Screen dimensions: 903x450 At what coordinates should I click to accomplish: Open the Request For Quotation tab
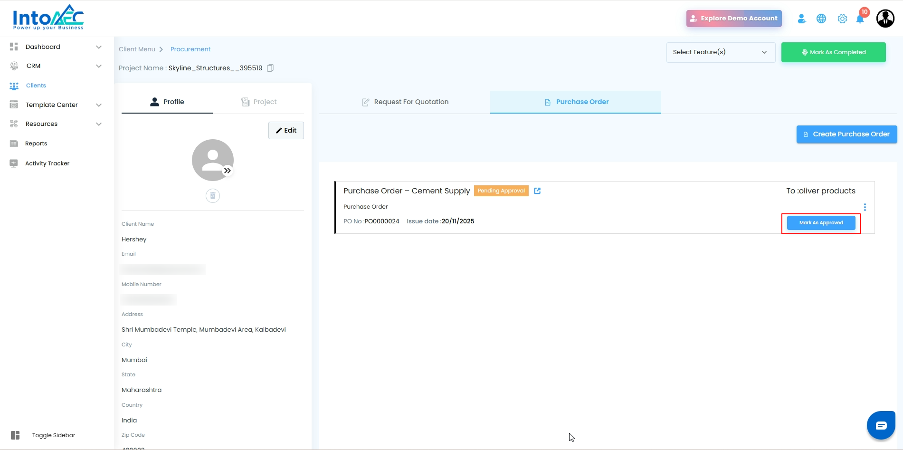pyautogui.click(x=405, y=102)
